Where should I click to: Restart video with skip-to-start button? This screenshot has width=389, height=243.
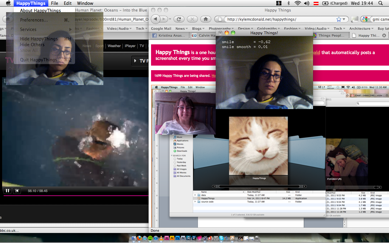click(17, 191)
